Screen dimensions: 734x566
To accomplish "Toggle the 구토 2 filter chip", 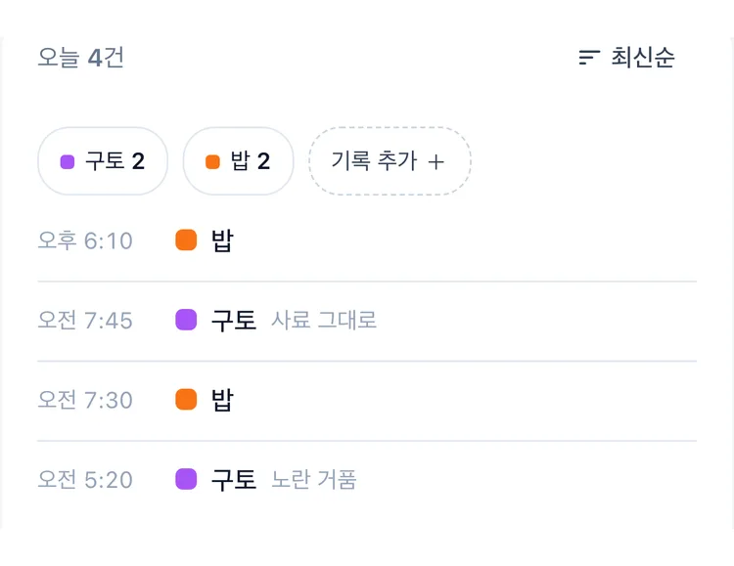I will [x=103, y=161].
